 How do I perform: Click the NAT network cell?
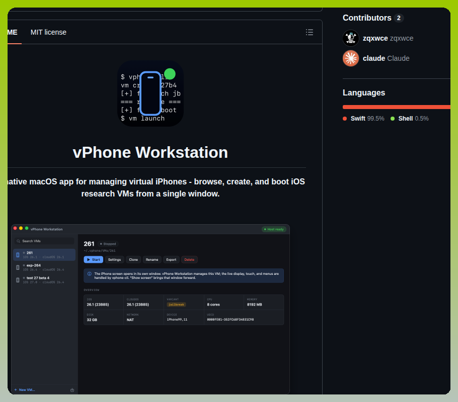[x=143, y=318]
